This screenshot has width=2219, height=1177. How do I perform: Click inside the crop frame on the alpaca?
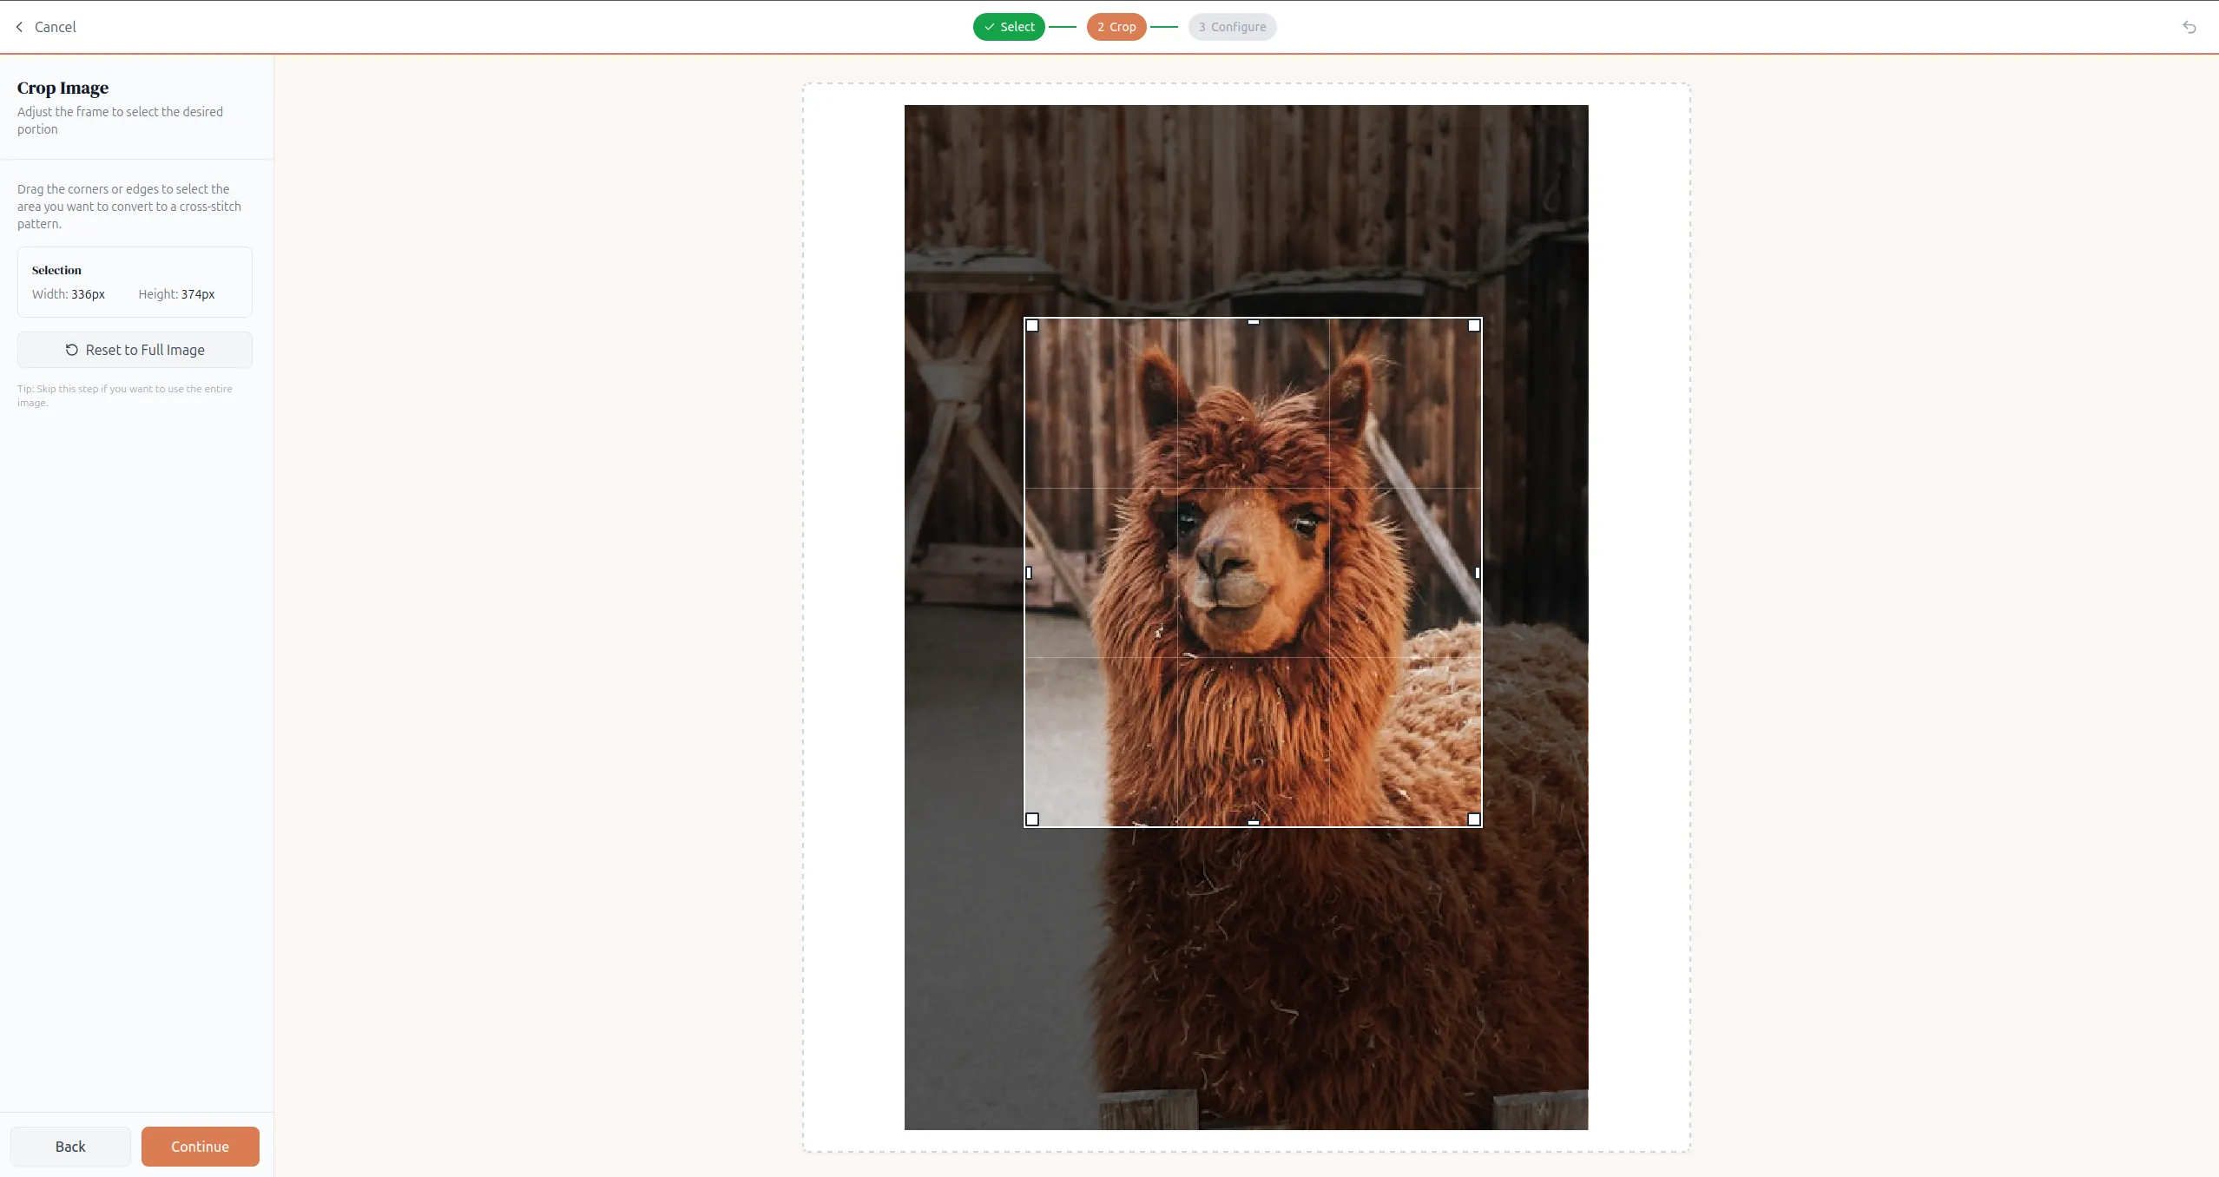1253,573
